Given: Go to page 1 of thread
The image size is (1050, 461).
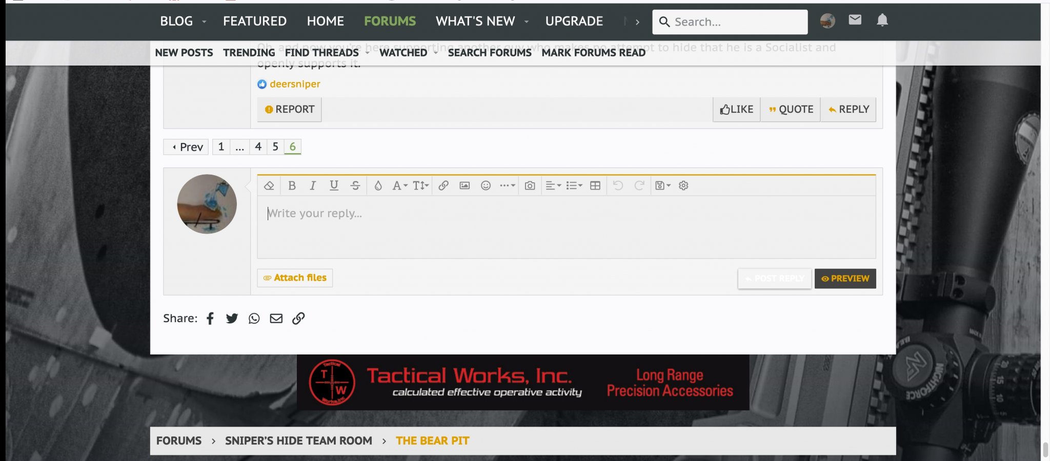Looking at the screenshot, I should point(221,147).
